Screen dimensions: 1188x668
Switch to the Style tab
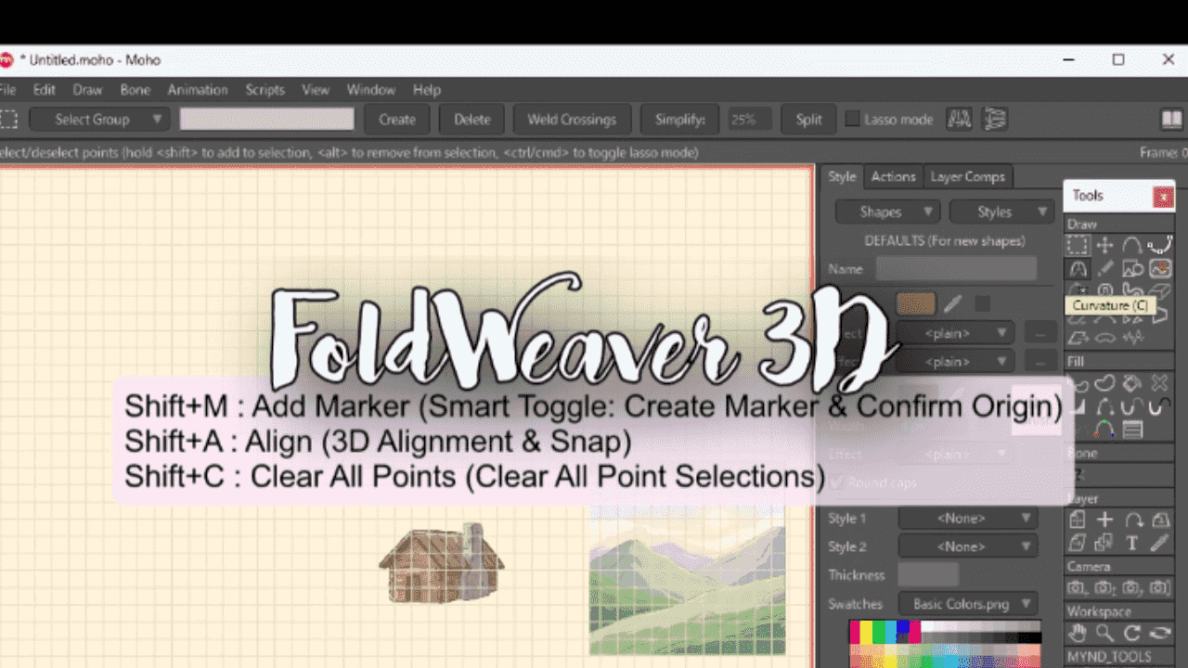tap(843, 176)
